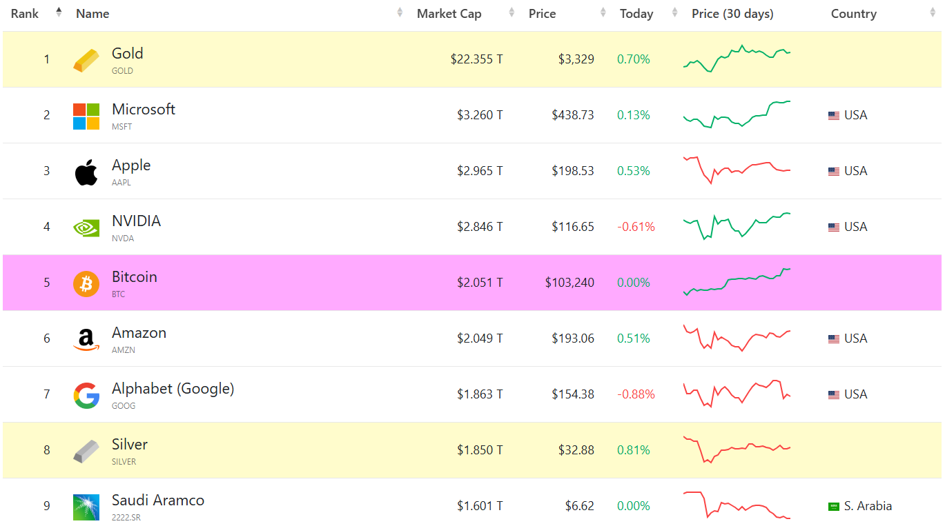Click the Saudi Aramco logo icon
This screenshot has width=945, height=526.
(x=86, y=507)
